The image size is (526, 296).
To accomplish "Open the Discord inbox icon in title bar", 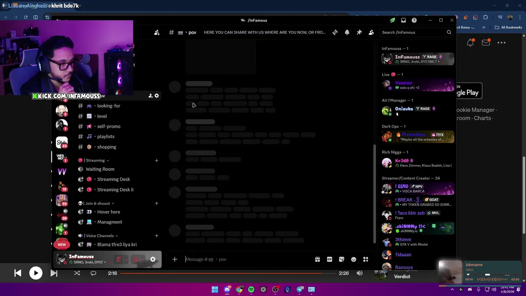I will coord(404,20).
